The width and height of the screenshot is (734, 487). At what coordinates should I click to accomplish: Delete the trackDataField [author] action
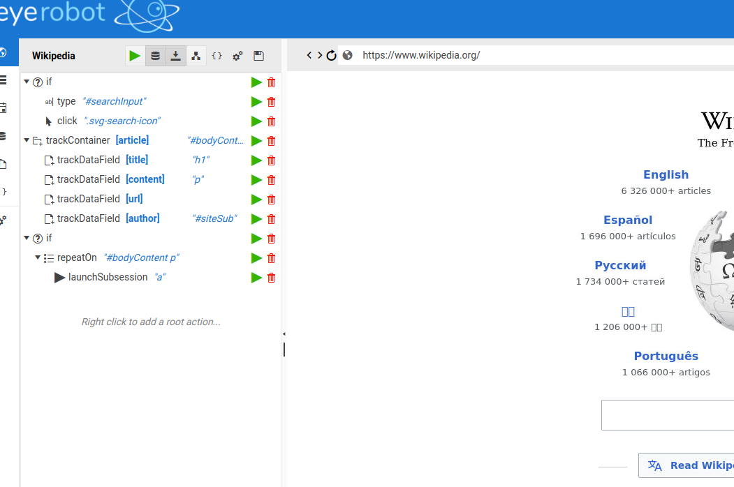[271, 219]
